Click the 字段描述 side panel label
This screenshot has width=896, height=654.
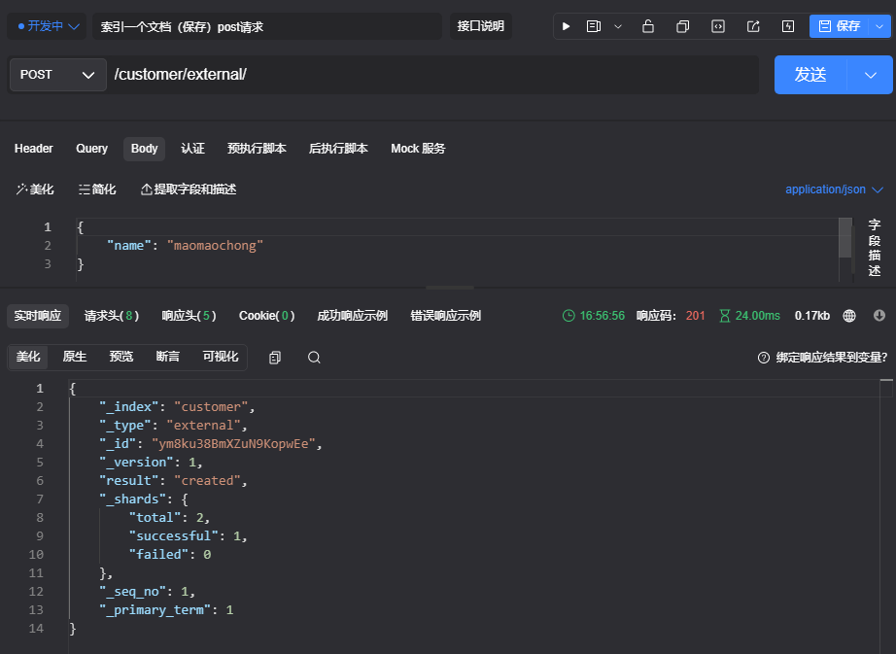click(875, 248)
